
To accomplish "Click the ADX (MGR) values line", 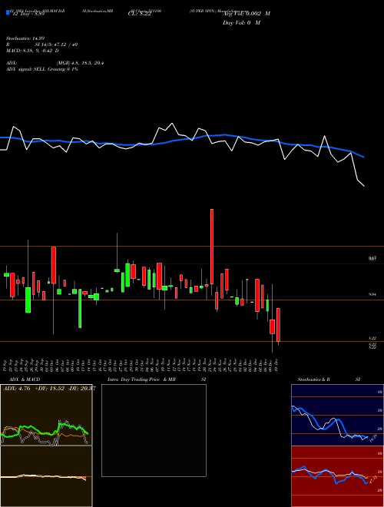I will pyautogui.click(x=55, y=63).
